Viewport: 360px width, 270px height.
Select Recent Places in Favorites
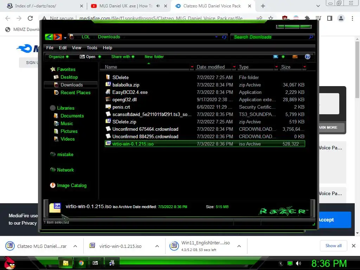(x=75, y=92)
